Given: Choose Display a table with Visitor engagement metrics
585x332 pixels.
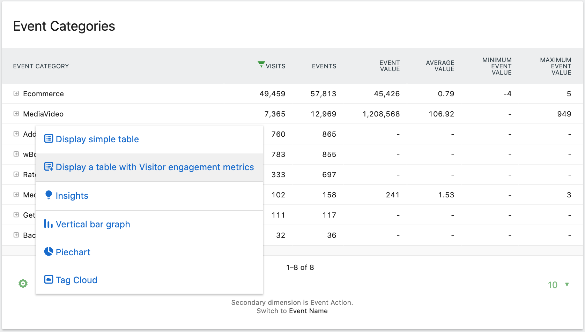Looking at the screenshot, I should click(155, 167).
